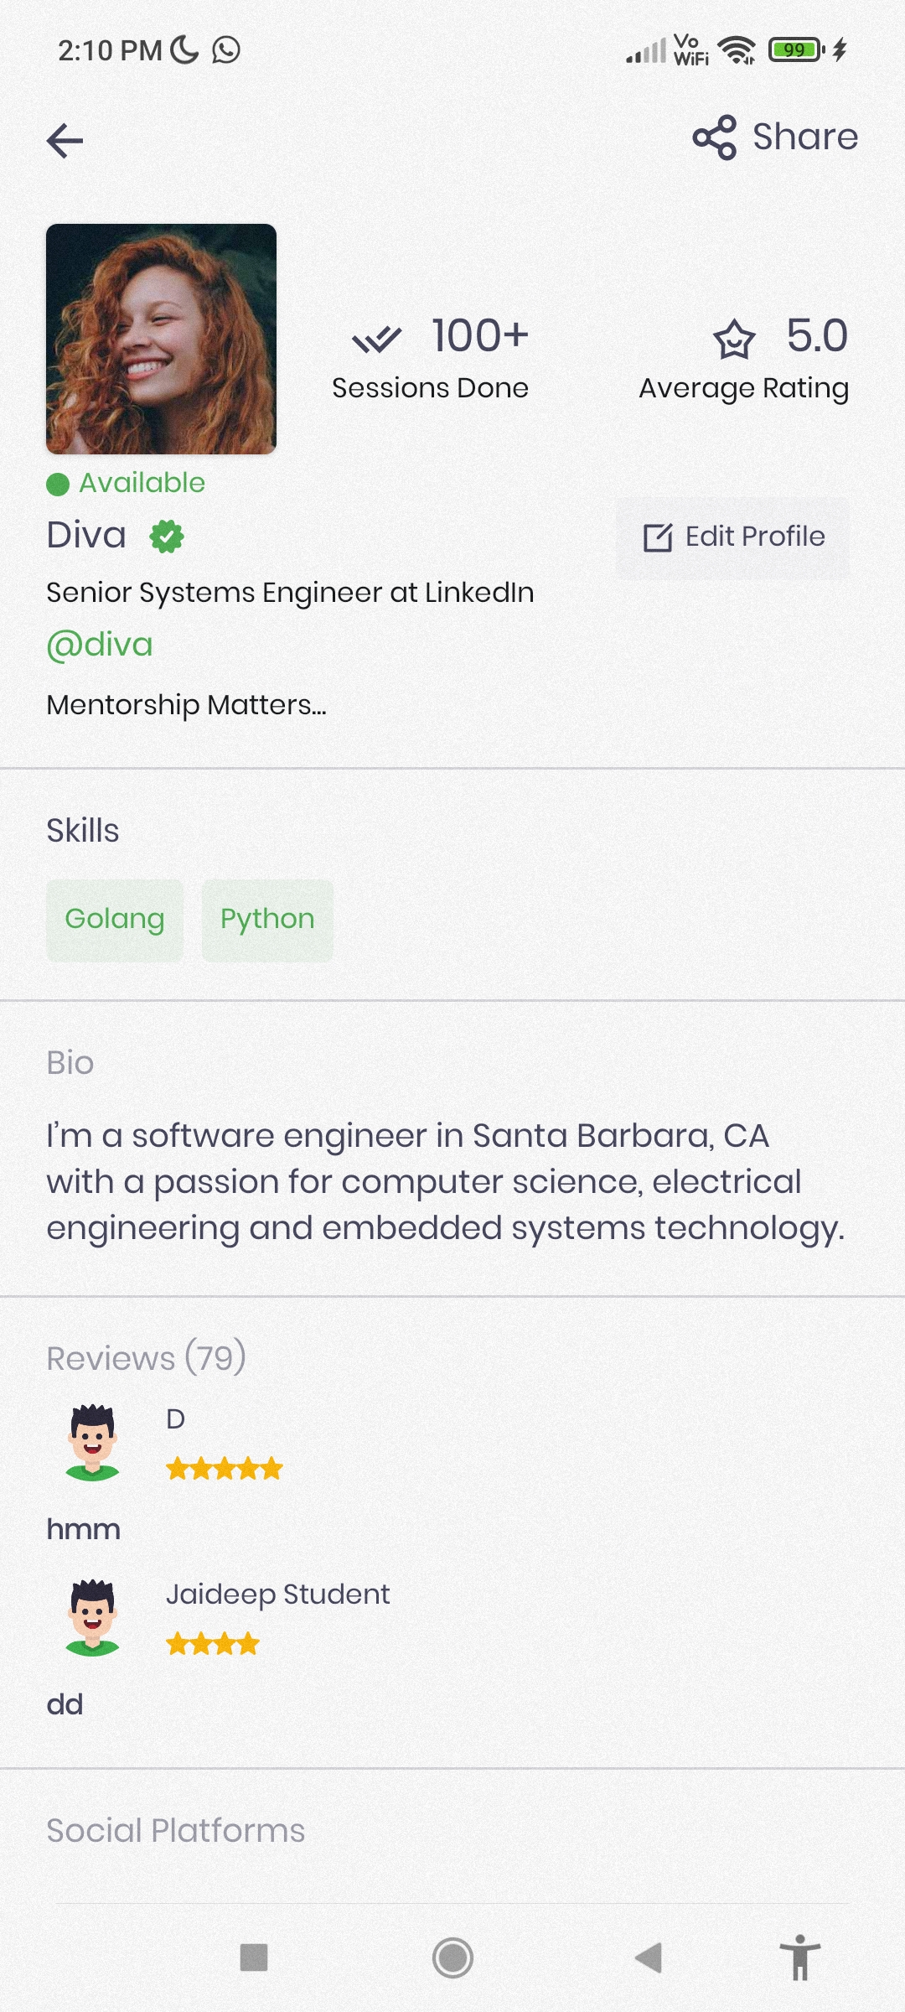
Task: Select the Python skill chip
Action: (x=266, y=919)
